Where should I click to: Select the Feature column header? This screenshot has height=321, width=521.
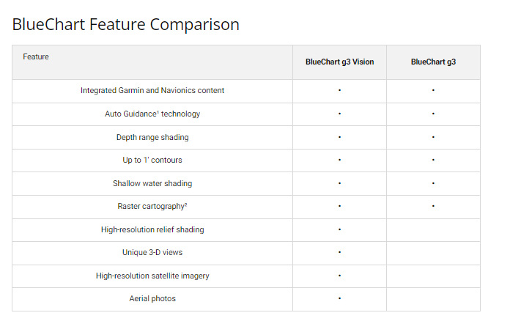pyautogui.click(x=36, y=56)
